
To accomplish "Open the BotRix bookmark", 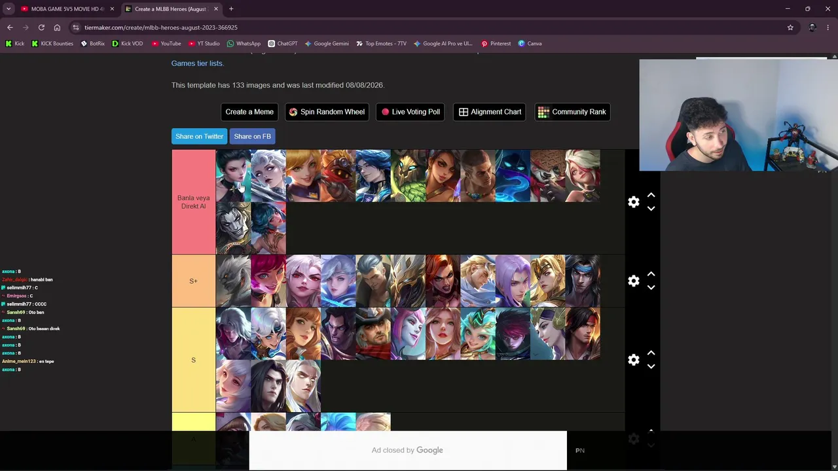I will [92, 44].
